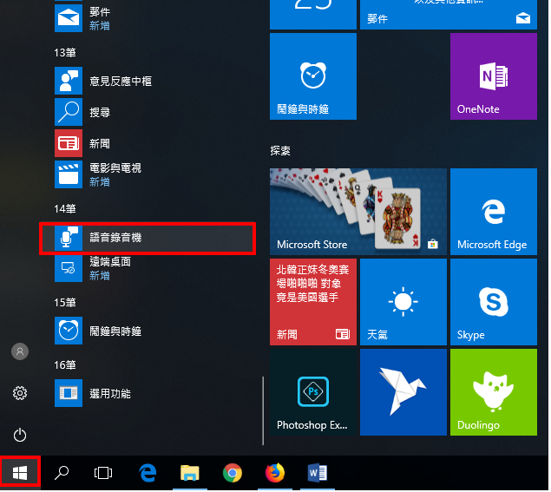Launch 語音錄音機 voice recorder
Viewport: 551px width, 492px height.
148,238
